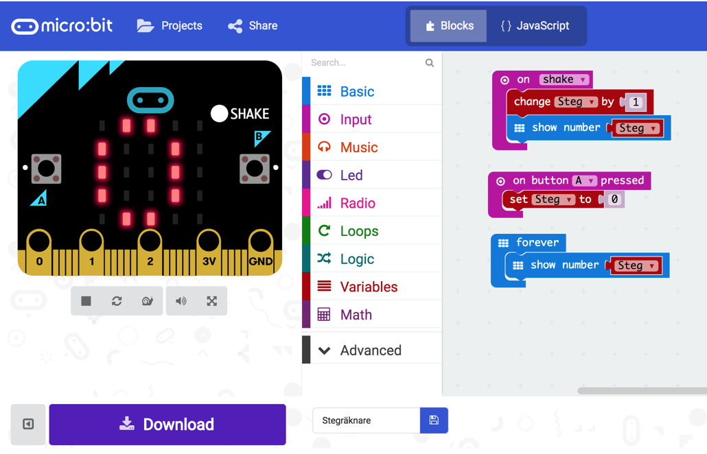Click the SHAKE simulator button
707x454 pixels.
[x=220, y=114]
